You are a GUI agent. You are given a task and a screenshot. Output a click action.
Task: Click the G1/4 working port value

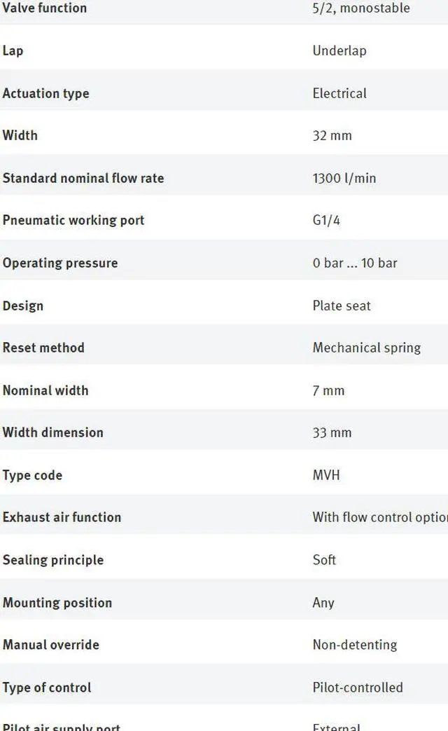point(326,220)
